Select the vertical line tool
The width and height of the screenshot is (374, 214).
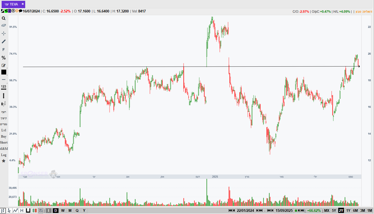(x=4, y=96)
